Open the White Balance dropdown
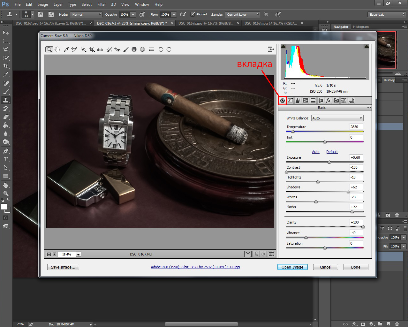This screenshot has width=408, height=327. coord(337,118)
